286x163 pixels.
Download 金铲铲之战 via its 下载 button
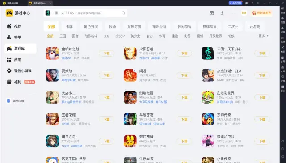tap(106, 54)
